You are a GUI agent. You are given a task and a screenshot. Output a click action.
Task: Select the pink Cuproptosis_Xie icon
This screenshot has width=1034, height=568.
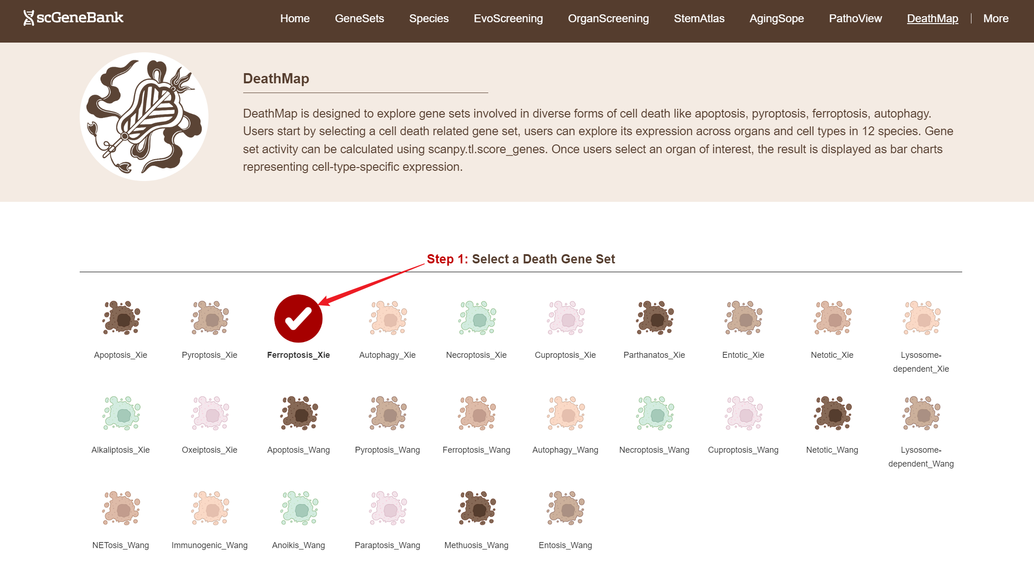coord(566,318)
